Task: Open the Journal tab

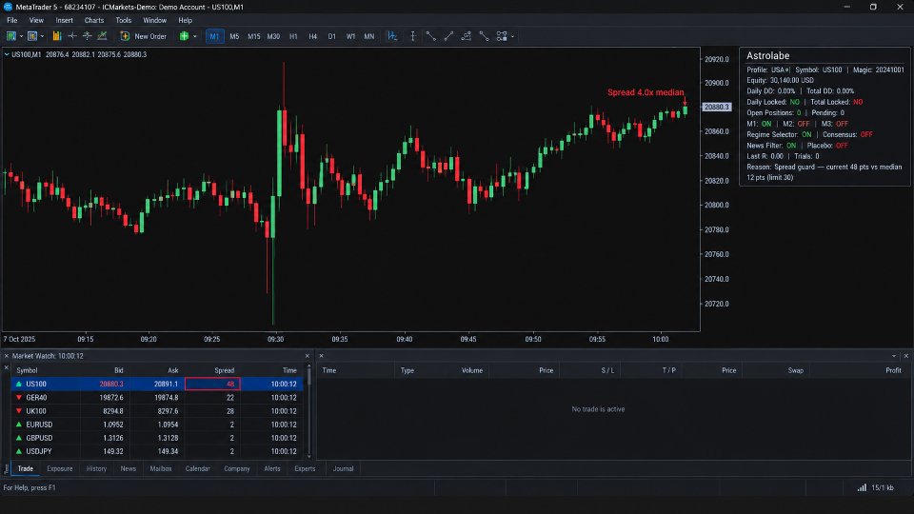Action: point(343,468)
